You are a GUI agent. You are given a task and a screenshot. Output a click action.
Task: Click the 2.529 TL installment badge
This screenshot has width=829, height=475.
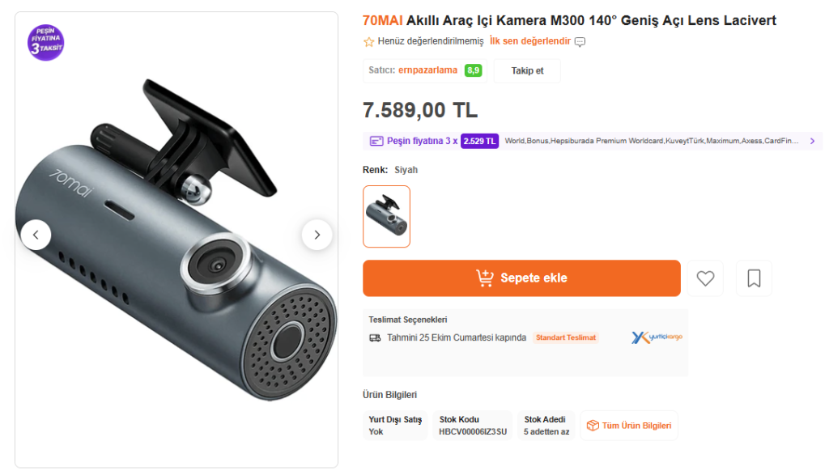480,141
